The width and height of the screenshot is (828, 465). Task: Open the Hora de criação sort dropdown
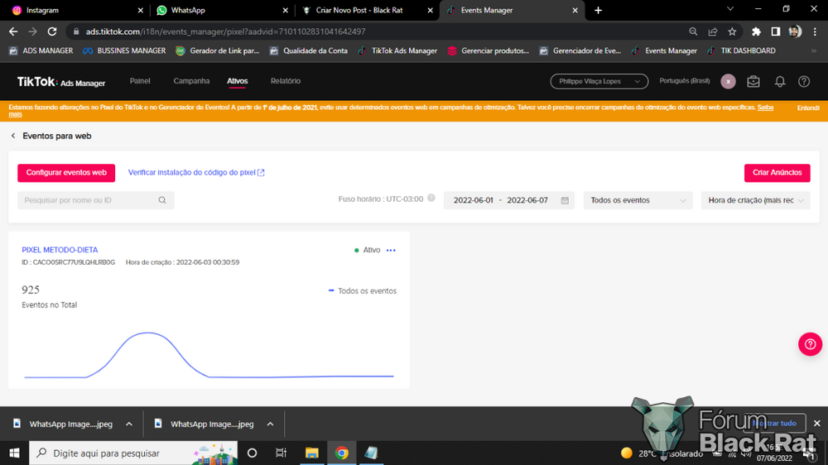click(x=755, y=200)
